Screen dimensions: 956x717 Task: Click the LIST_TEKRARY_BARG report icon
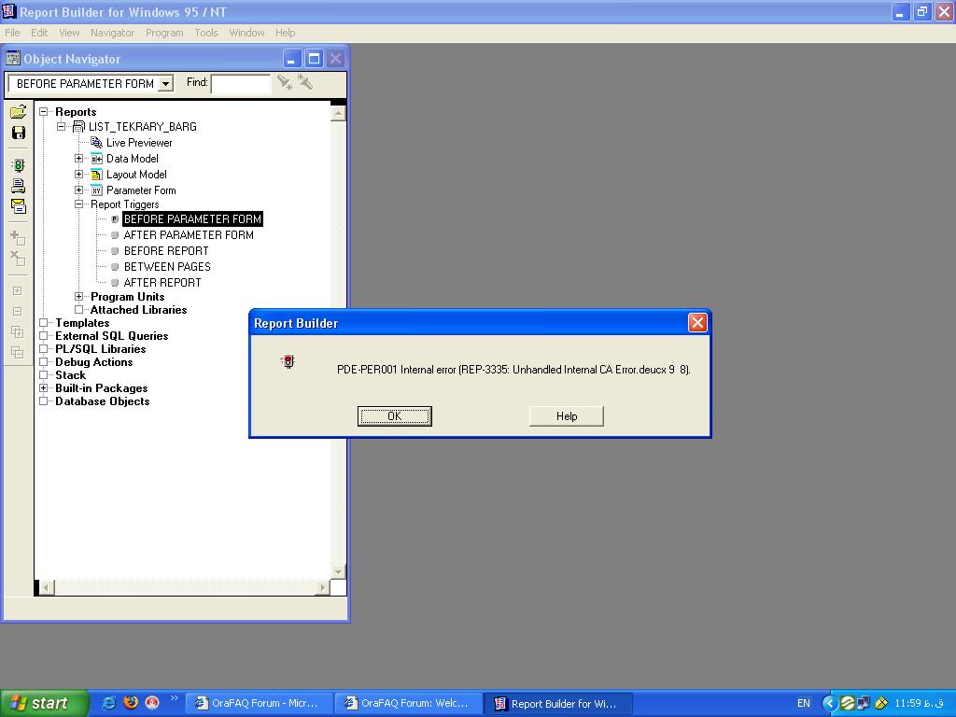point(78,127)
